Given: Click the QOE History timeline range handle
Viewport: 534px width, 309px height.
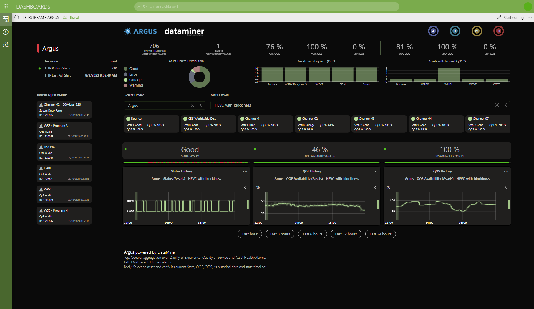Looking at the screenshot, I should tap(378, 205).
